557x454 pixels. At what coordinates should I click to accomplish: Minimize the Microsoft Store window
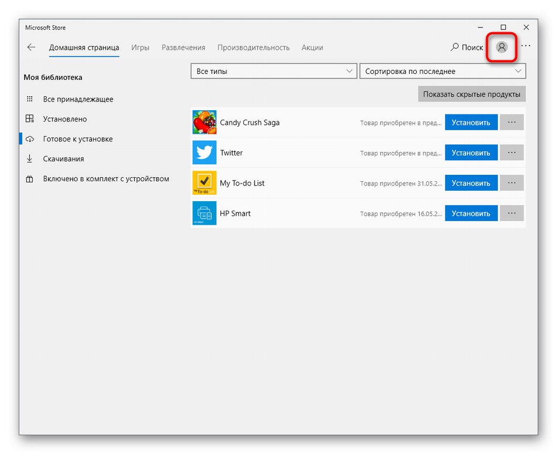tap(481, 28)
